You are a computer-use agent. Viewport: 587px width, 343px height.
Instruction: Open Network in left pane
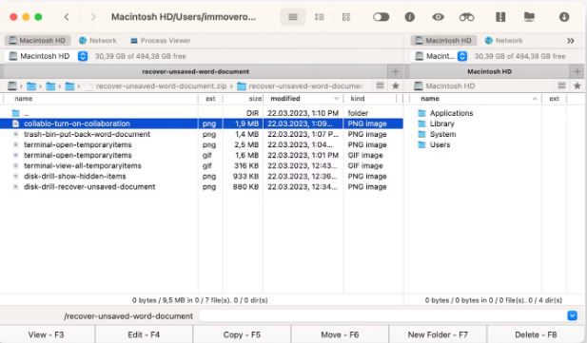click(98, 41)
